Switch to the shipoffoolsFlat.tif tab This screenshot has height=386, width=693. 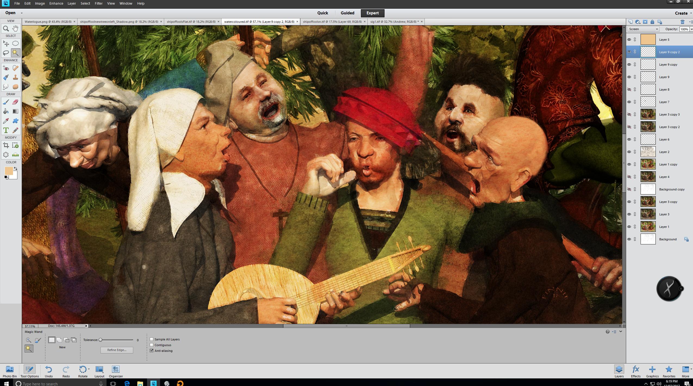tap(191, 22)
